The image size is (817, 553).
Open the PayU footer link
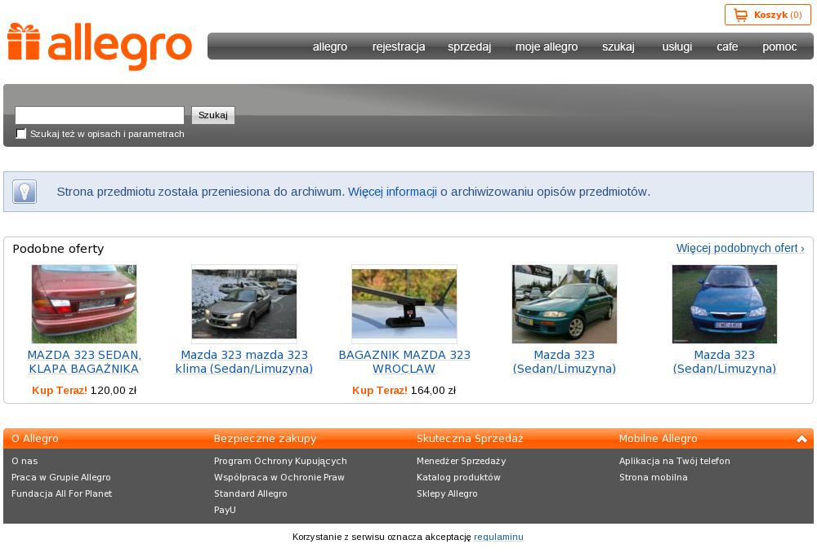click(x=225, y=510)
